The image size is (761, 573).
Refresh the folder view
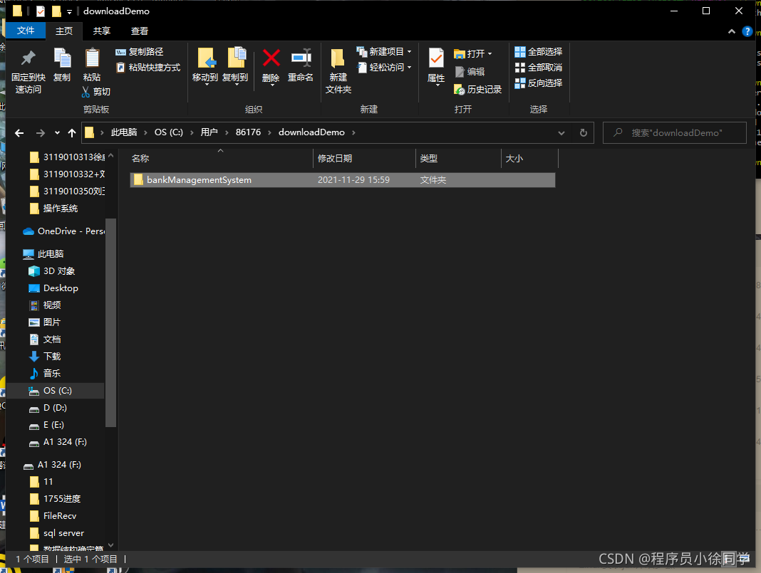(x=584, y=133)
